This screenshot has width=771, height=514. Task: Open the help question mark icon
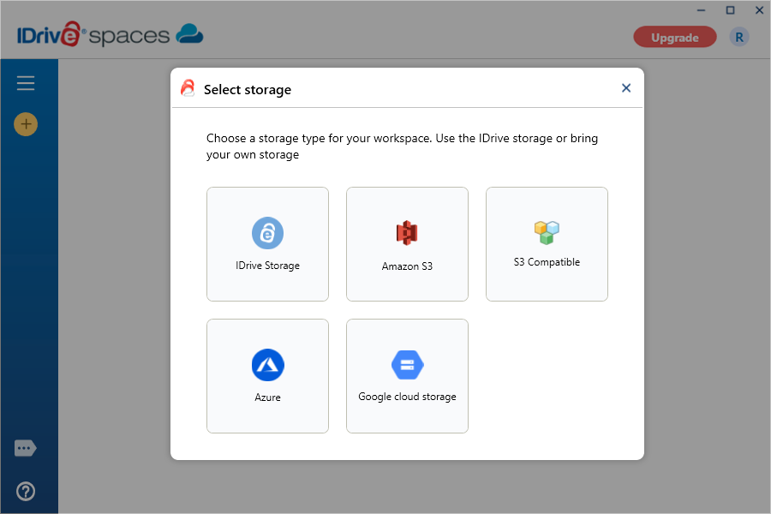tap(26, 491)
